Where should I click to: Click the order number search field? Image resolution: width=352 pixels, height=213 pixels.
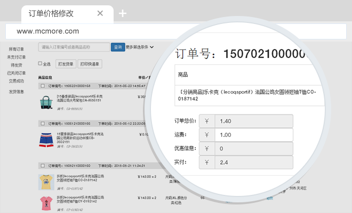pos(74,47)
